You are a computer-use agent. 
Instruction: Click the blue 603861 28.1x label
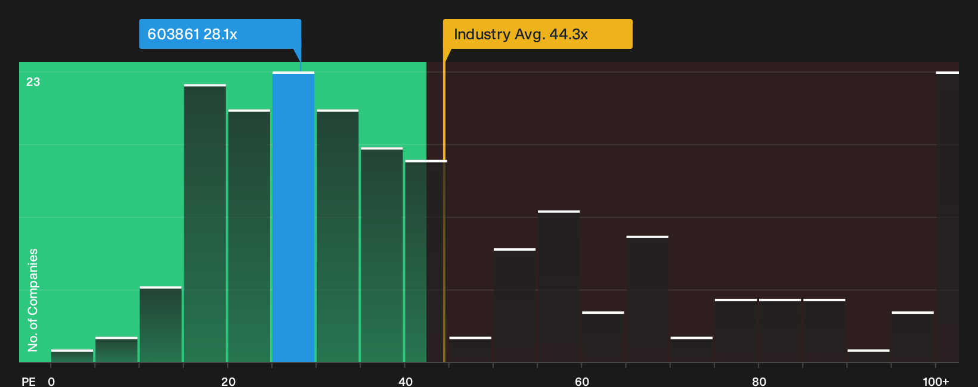(x=220, y=34)
